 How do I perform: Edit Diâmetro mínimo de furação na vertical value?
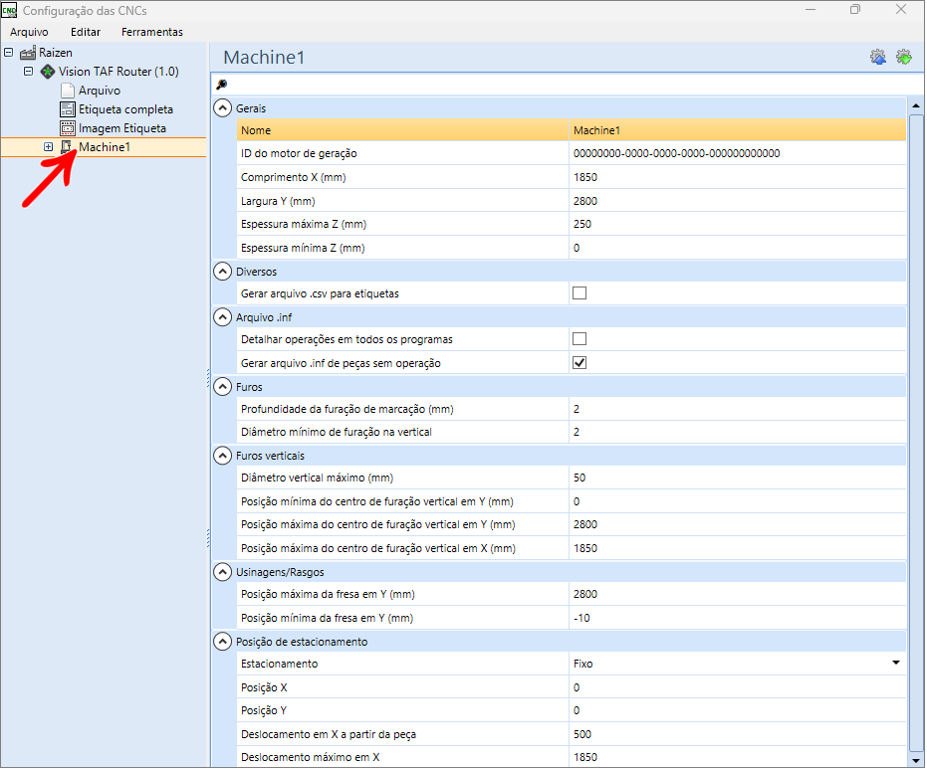[x=737, y=432]
